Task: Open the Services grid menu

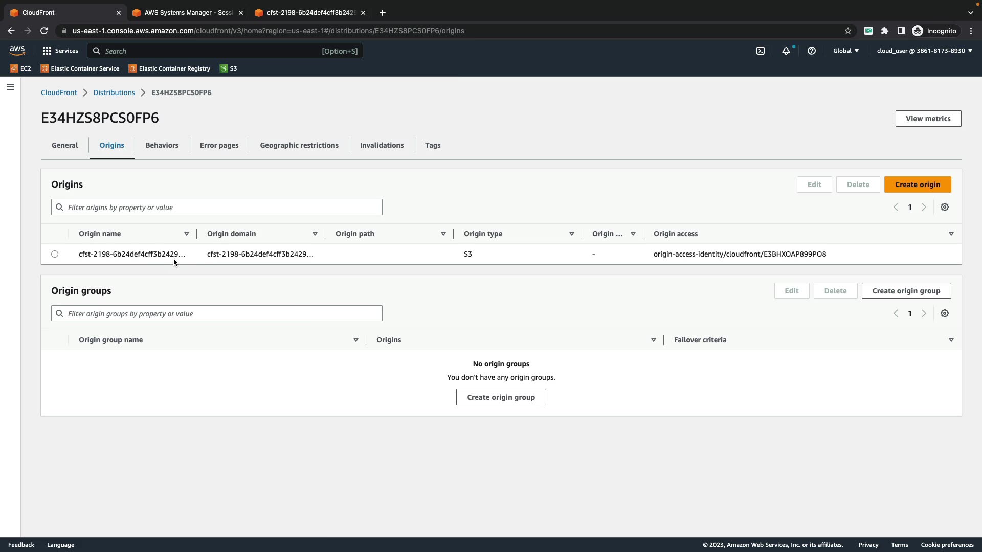Action: pyautogui.click(x=60, y=51)
